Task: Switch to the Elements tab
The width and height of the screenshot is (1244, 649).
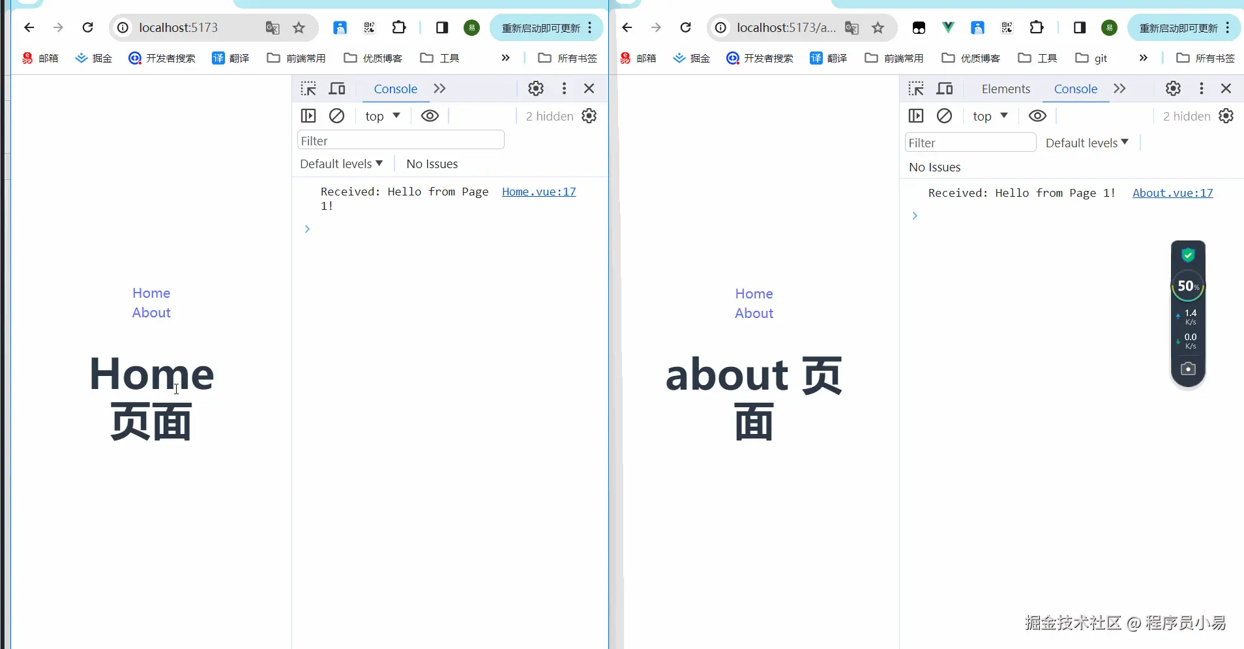Action: [x=1005, y=89]
